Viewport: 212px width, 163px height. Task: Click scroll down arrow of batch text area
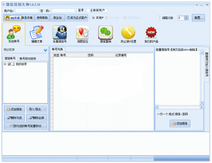pyautogui.click(x=202, y=103)
